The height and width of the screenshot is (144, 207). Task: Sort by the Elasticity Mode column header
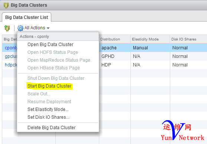click(150, 39)
